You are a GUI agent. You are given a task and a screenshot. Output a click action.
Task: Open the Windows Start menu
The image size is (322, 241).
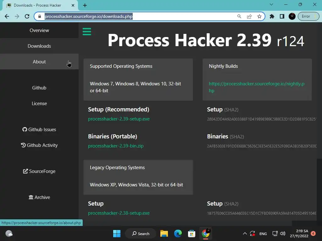[x=117, y=233]
